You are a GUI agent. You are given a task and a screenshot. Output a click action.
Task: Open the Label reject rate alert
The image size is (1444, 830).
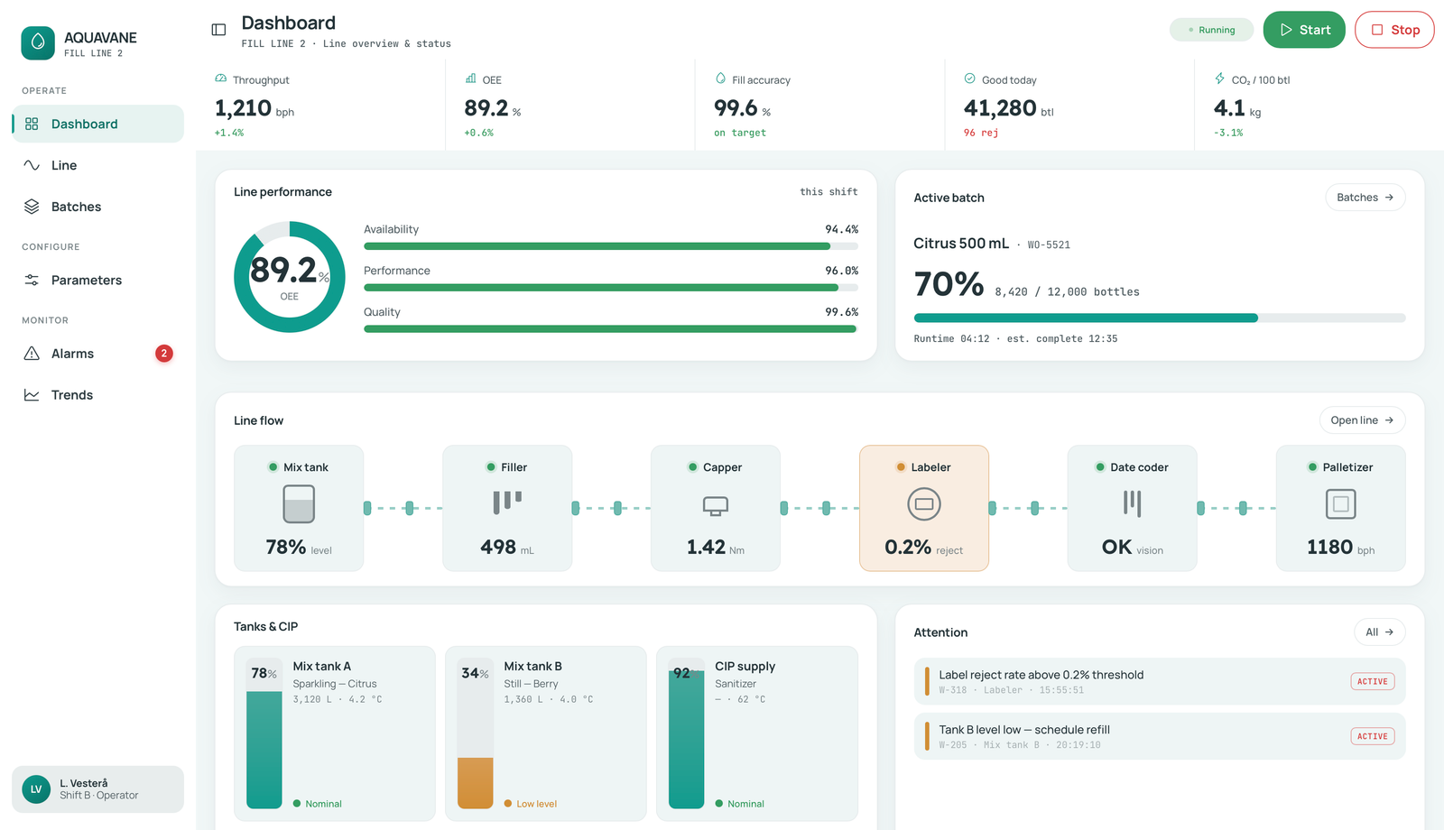click(1160, 681)
